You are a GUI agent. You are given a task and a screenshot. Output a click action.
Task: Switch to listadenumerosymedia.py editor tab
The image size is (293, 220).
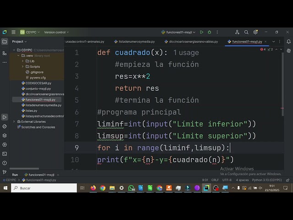[135, 42]
